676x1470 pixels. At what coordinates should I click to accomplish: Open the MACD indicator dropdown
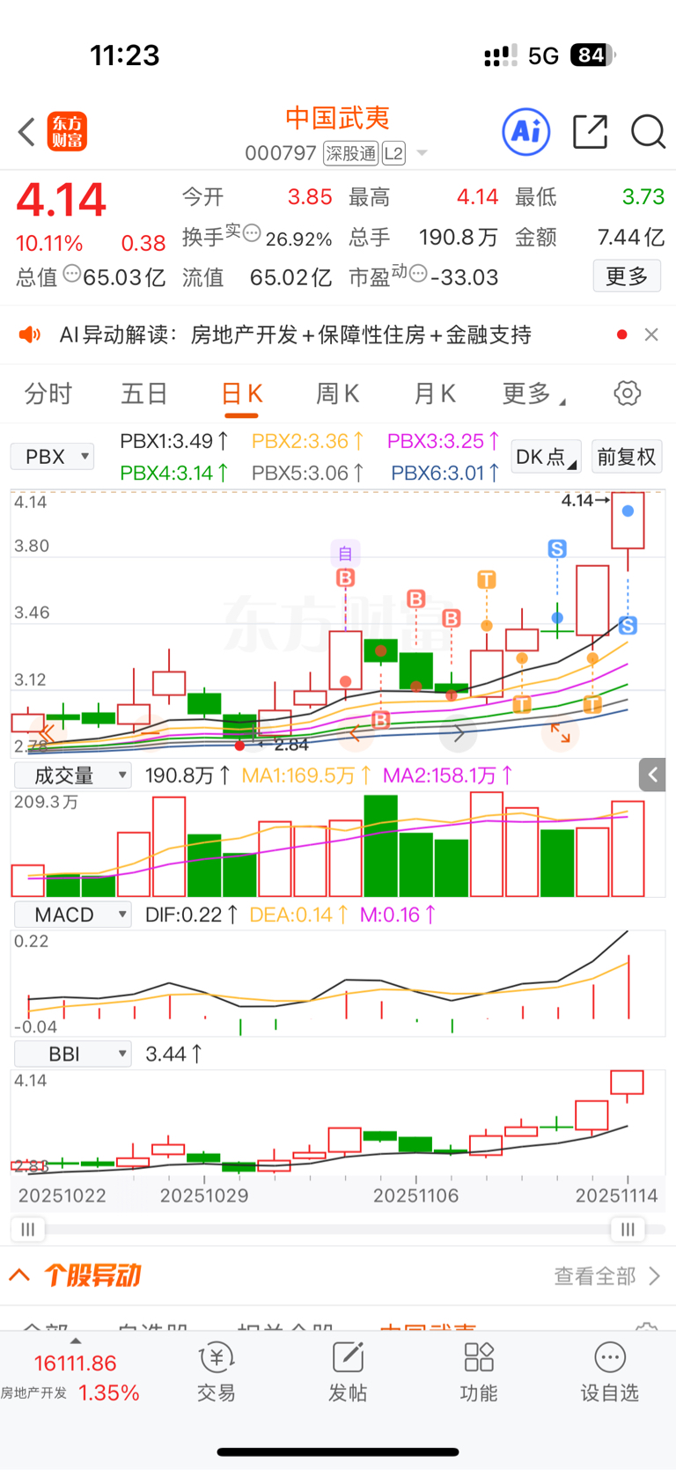tap(73, 915)
